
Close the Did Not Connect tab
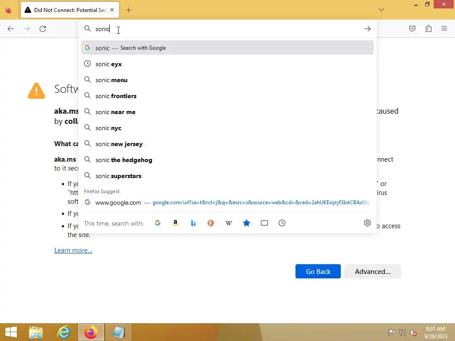pyautogui.click(x=112, y=10)
